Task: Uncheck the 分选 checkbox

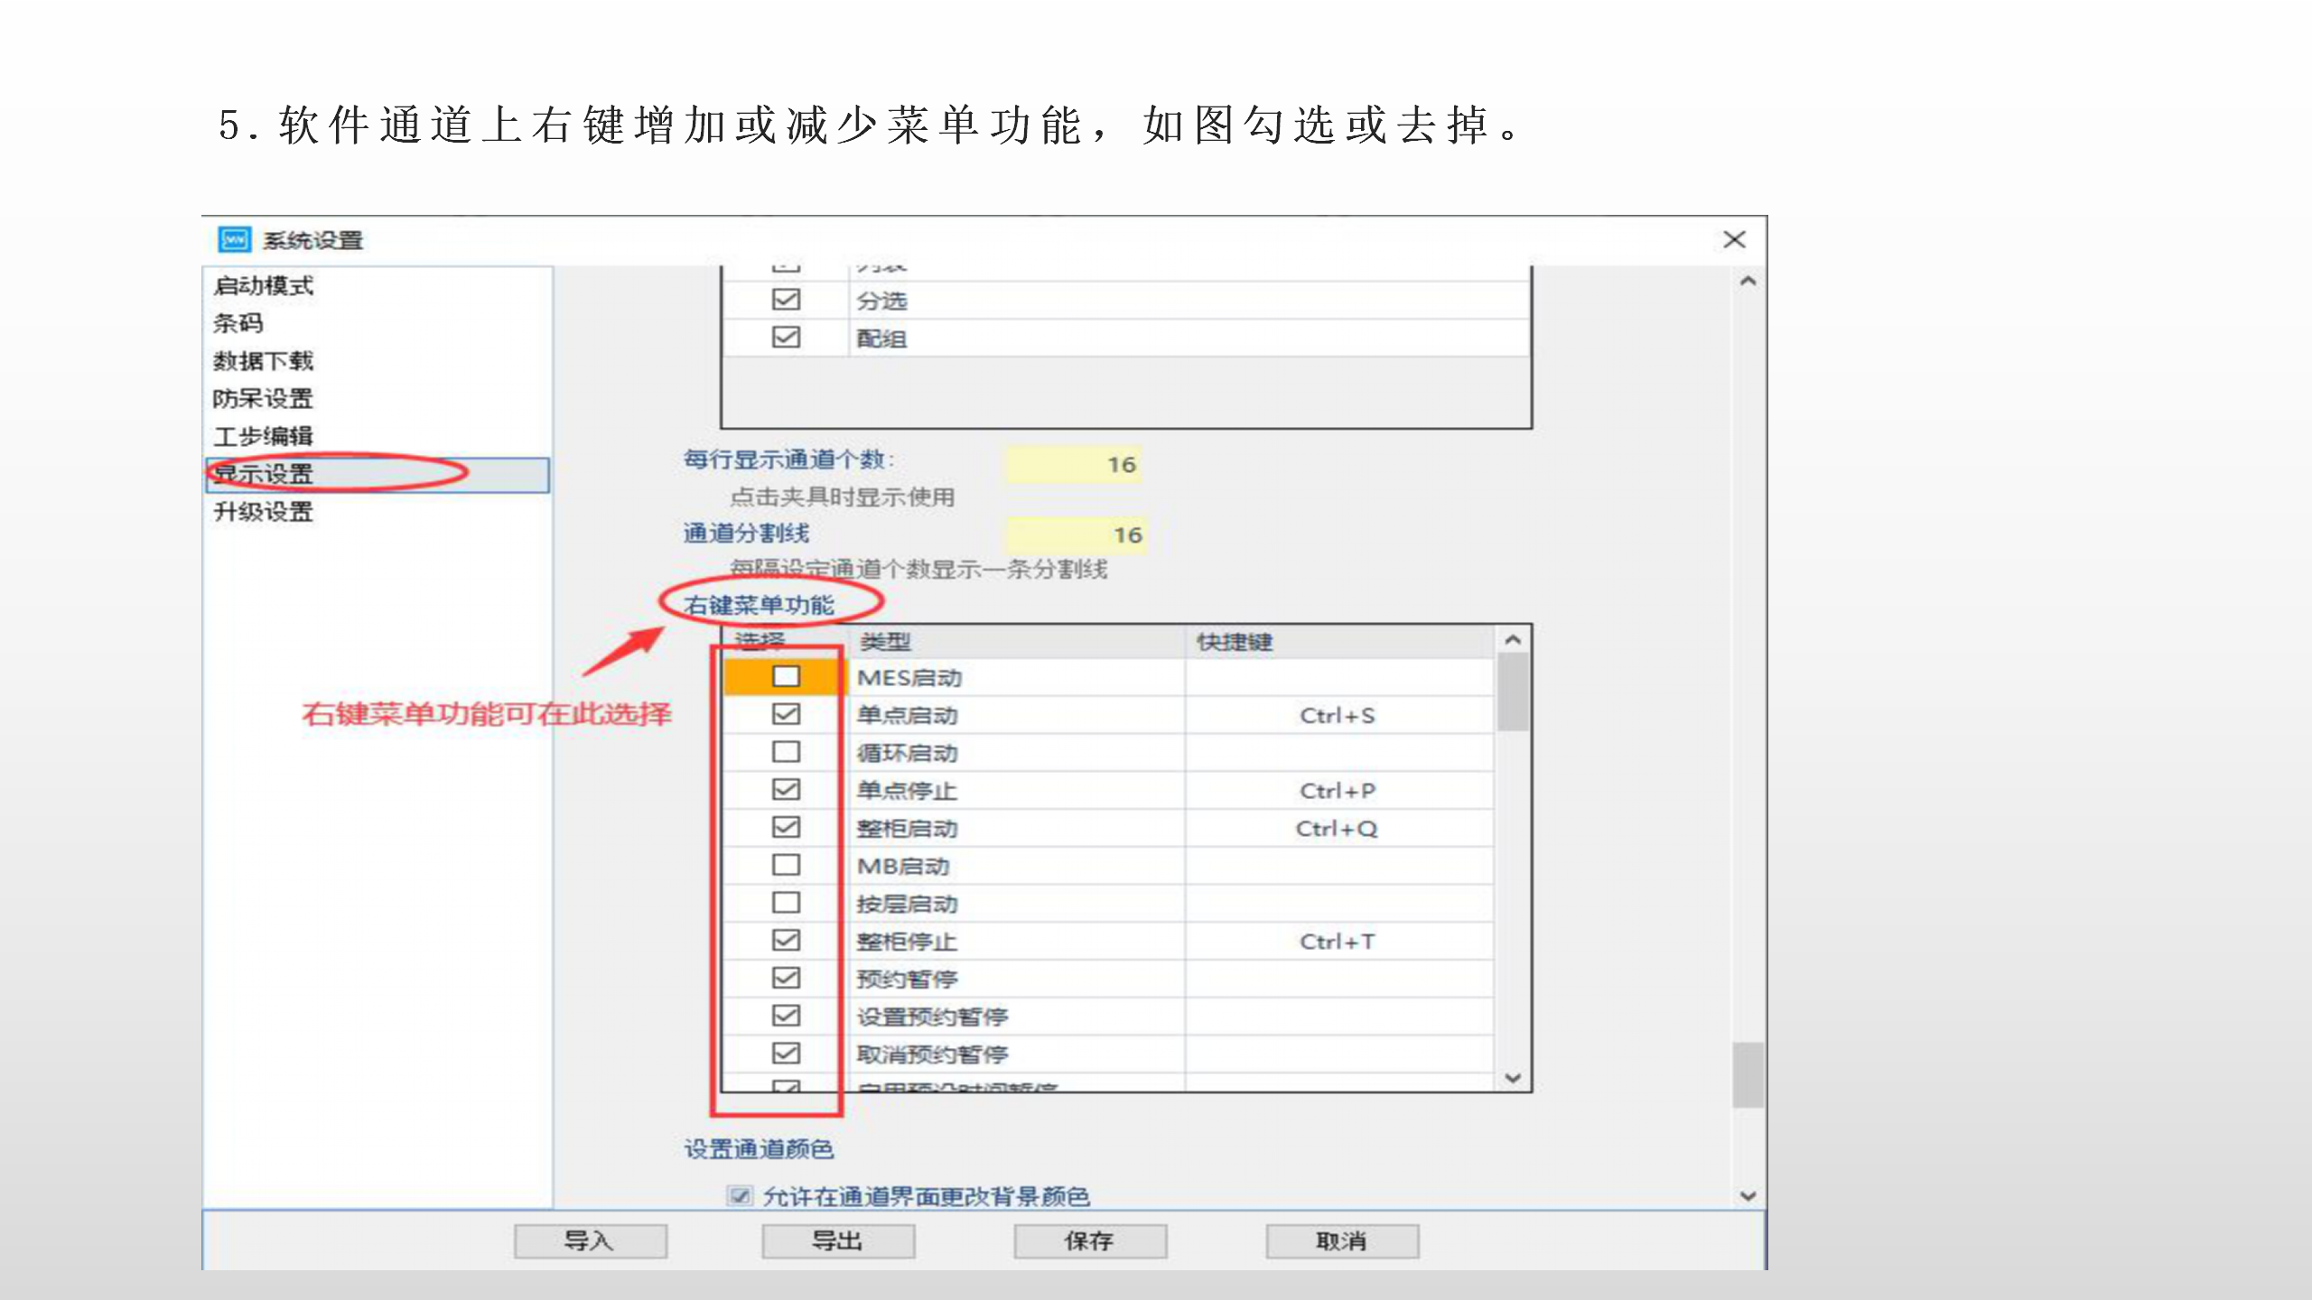Action: (786, 300)
